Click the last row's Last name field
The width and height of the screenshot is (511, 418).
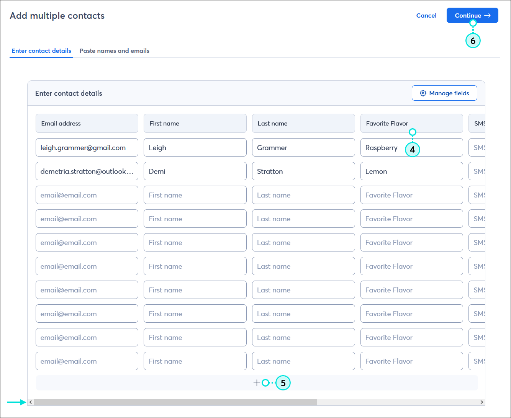pos(303,361)
